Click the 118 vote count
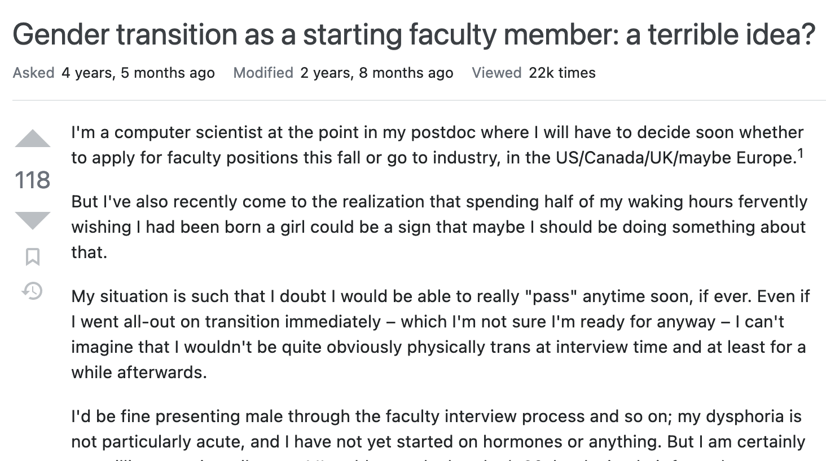Image resolution: width=826 pixels, height=461 pixels. 32,180
